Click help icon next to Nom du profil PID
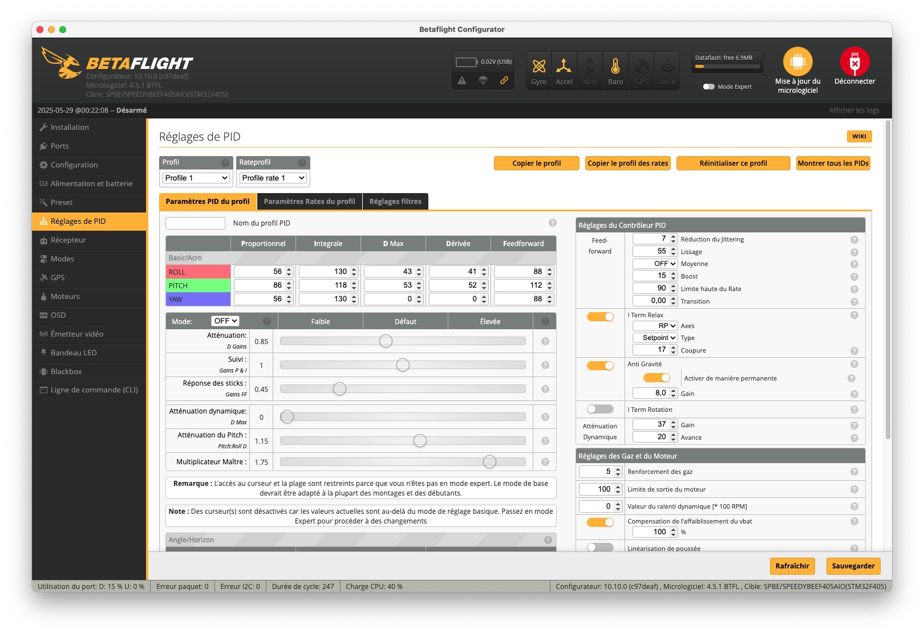The image size is (924, 634). pyautogui.click(x=552, y=223)
